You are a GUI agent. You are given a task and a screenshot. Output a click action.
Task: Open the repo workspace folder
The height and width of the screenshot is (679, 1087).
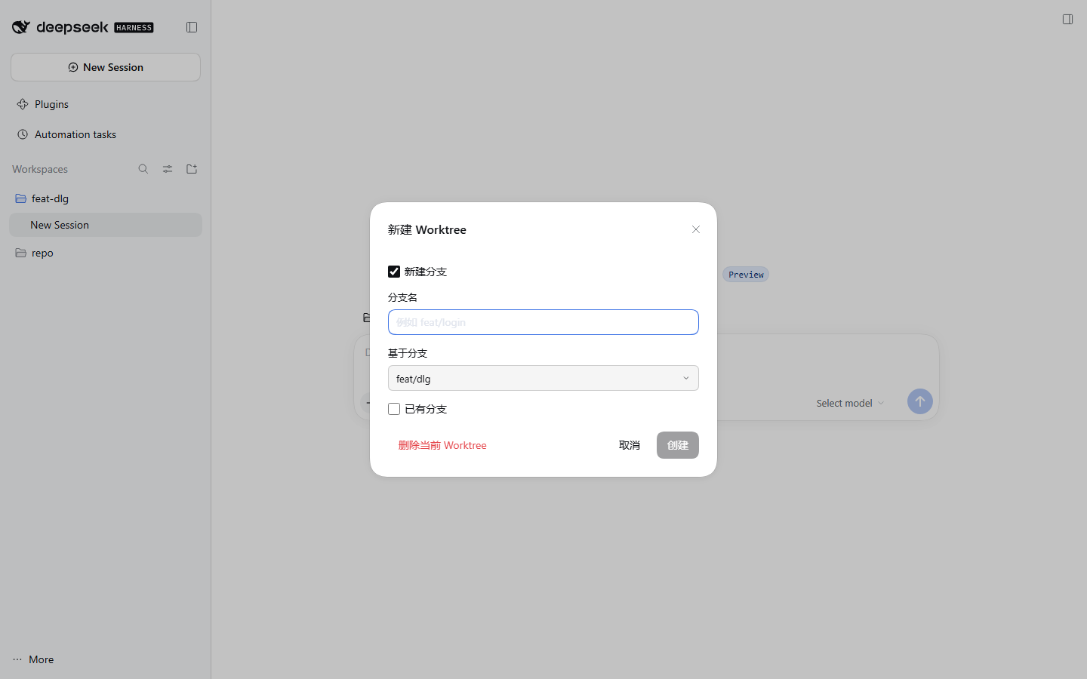point(106,253)
